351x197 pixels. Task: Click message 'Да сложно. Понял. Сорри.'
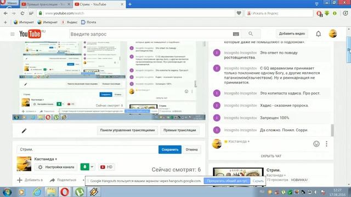click(284, 130)
